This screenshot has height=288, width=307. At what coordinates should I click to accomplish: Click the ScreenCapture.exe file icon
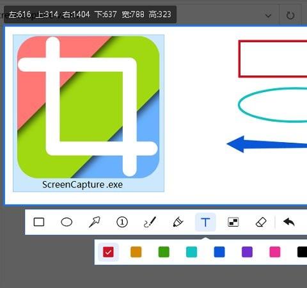[88, 107]
